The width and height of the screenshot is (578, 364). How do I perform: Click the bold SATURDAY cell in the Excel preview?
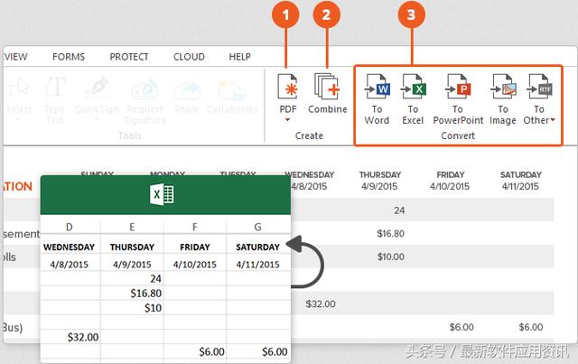(257, 247)
